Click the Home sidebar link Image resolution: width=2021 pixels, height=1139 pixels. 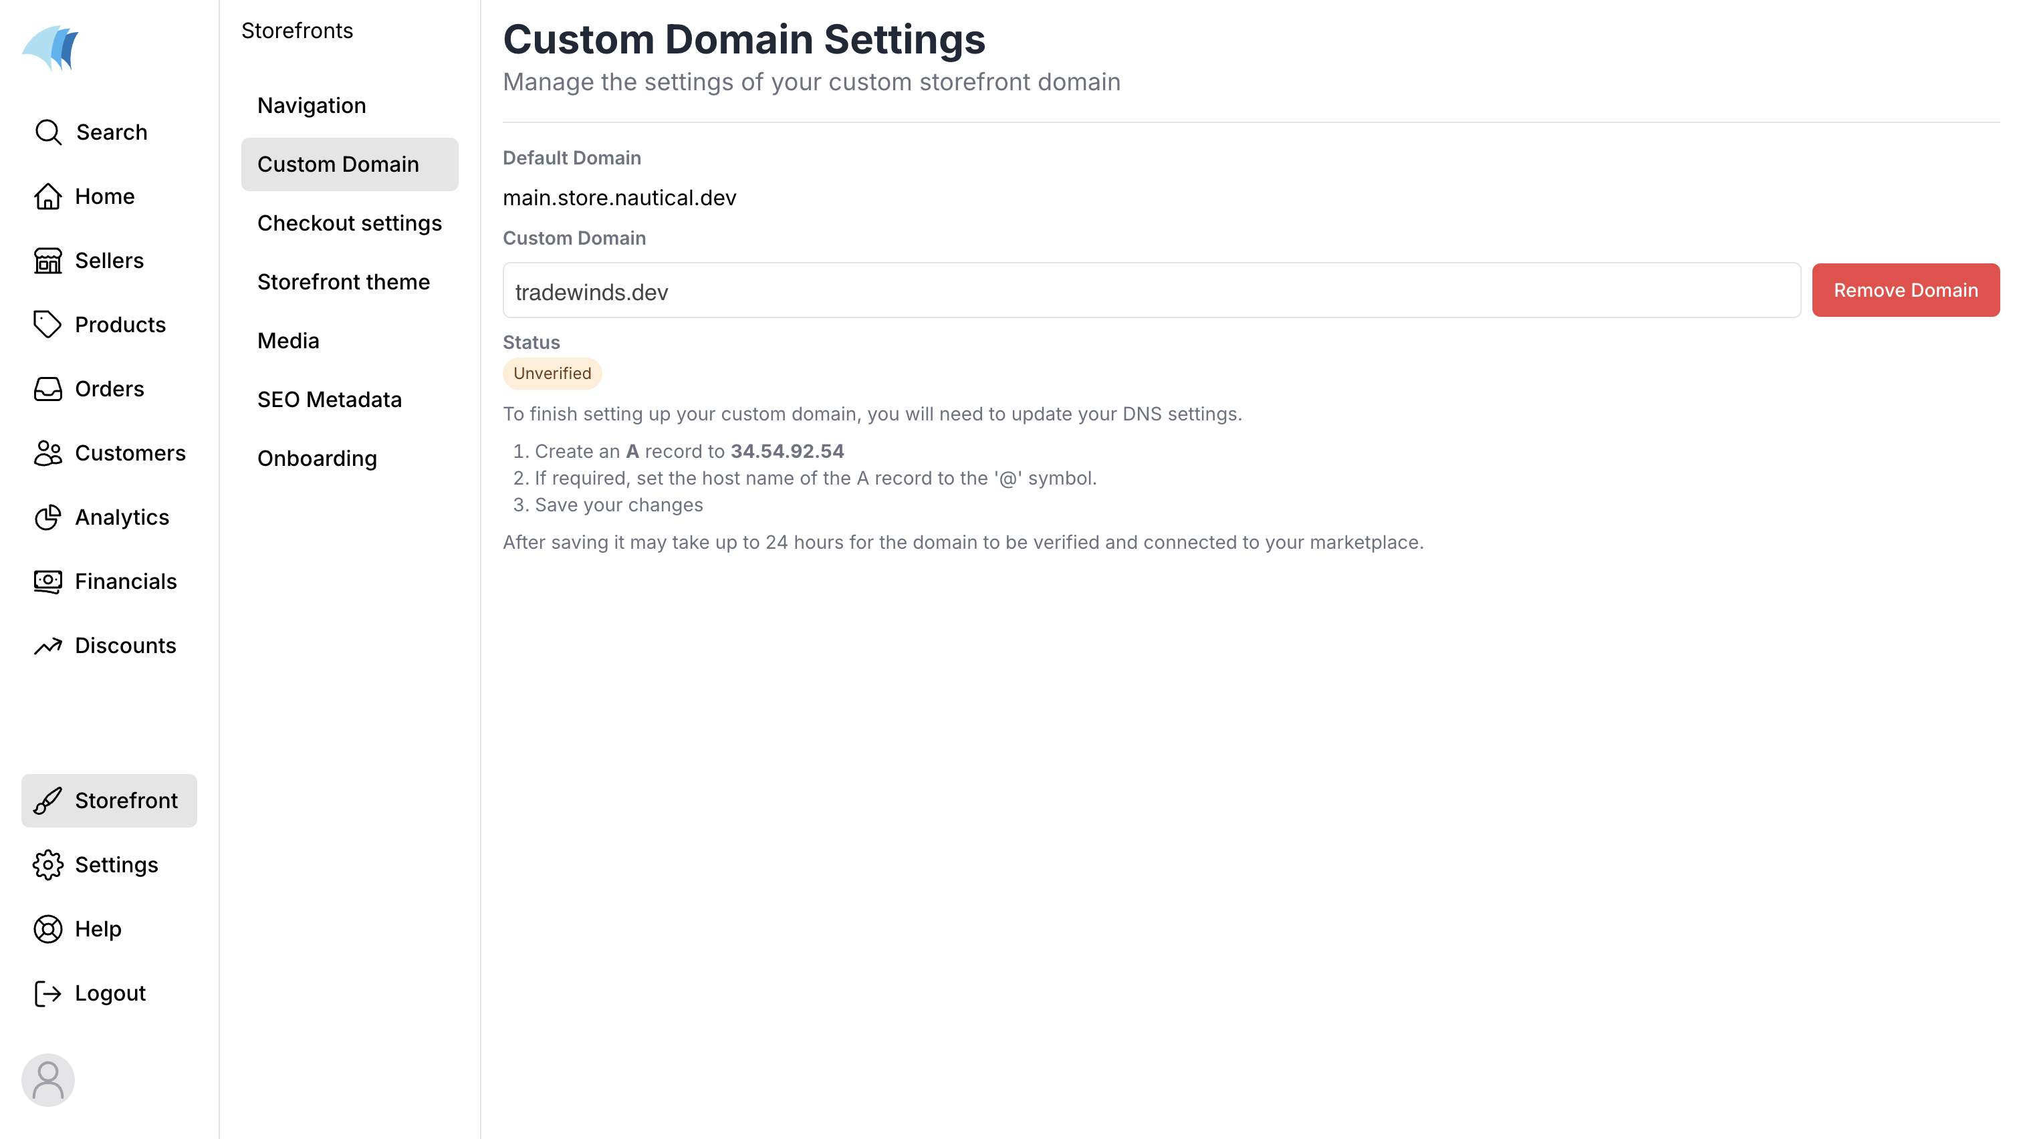[104, 196]
